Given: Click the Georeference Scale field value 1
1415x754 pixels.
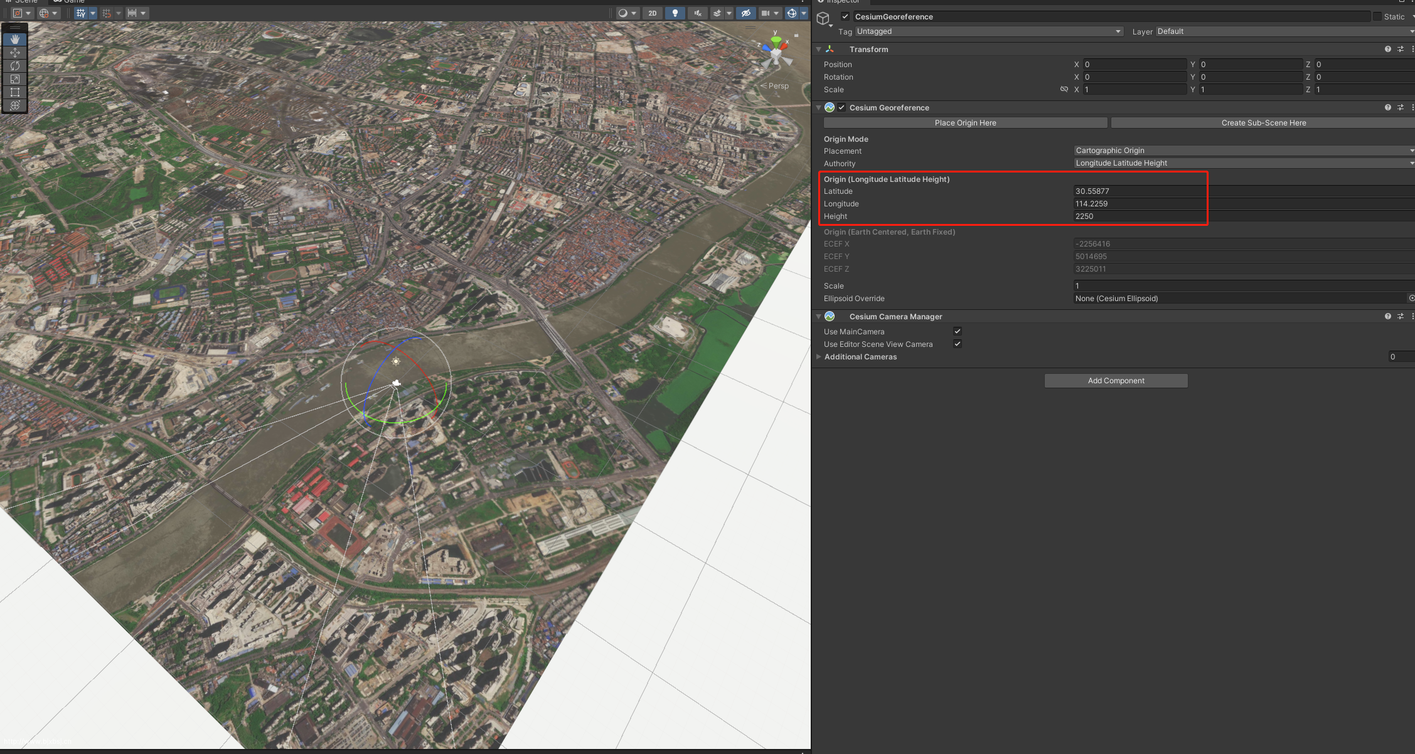Looking at the screenshot, I should click(x=1244, y=286).
